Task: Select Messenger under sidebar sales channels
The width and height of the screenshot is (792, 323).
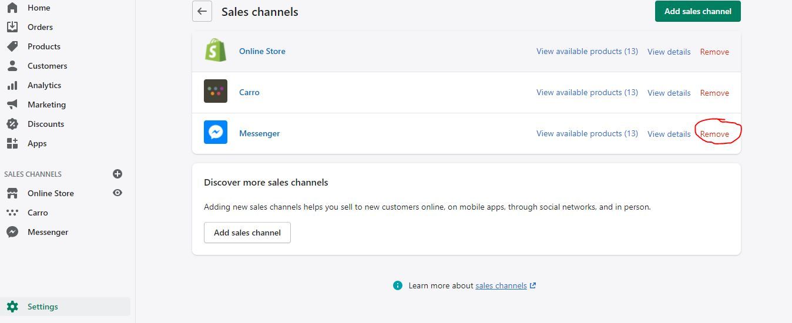Action: [48, 232]
